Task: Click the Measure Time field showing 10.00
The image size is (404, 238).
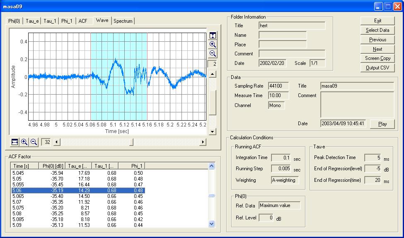Action: click(278, 95)
